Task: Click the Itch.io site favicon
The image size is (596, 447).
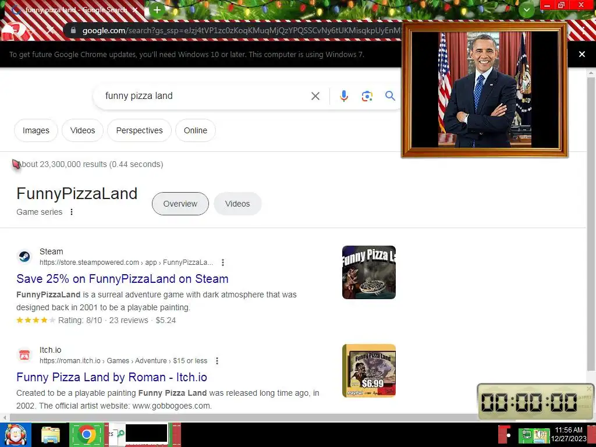Action: [x=24, y=355]
